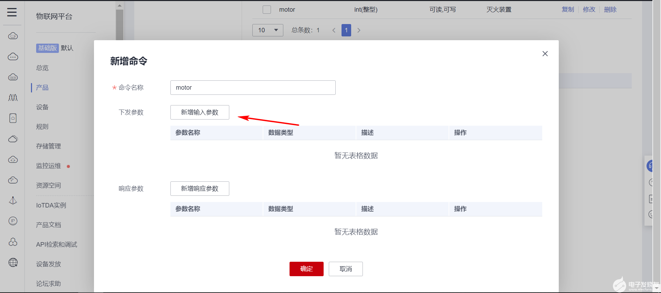Close the 新增命令 dialog with the X
Screen dimensions: 661x293
pos(545,54)
